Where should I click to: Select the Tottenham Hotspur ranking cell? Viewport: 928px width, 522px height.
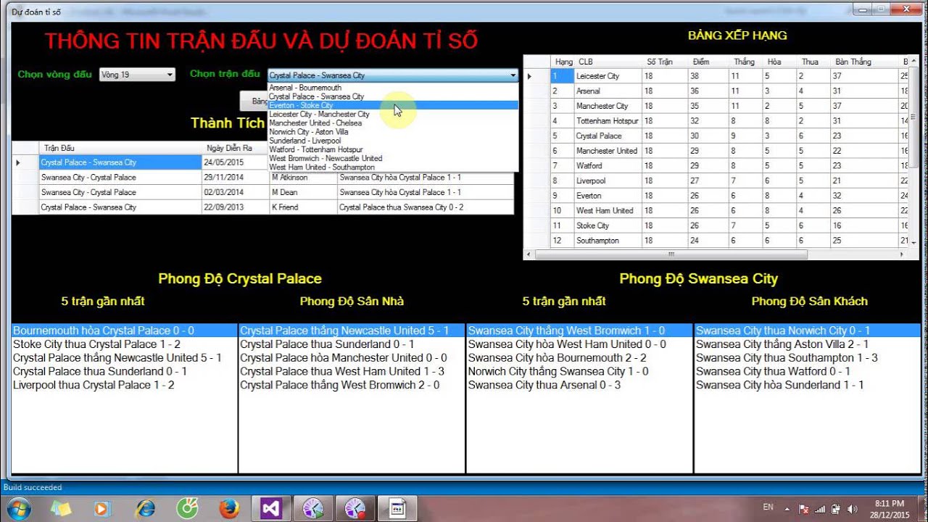(608, 121)
